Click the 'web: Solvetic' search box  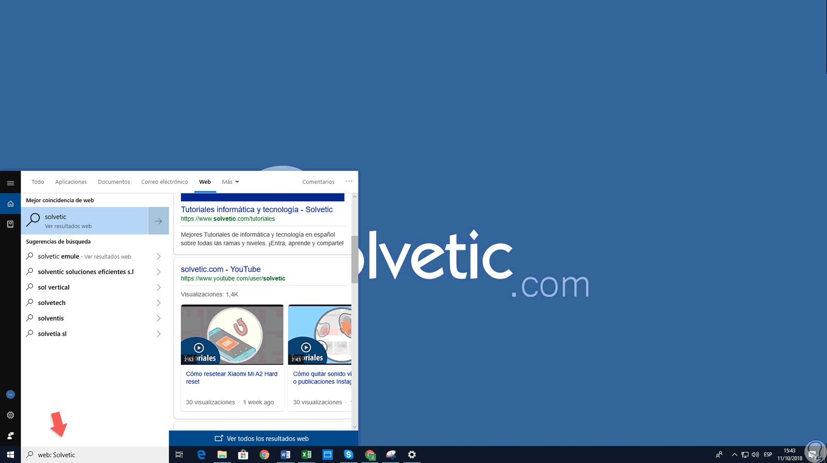(x=95, y=455)
